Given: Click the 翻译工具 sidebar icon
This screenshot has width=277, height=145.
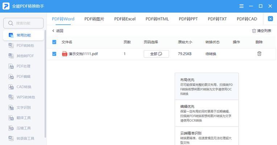Looking at the screenshot, I should (11, 118).
